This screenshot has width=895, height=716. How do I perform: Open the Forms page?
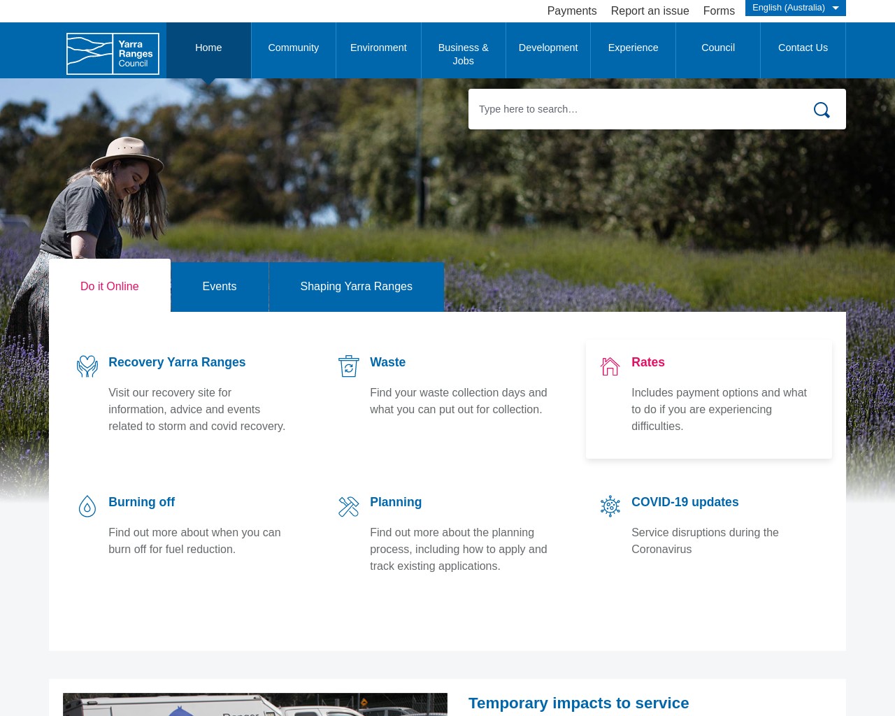719,10
